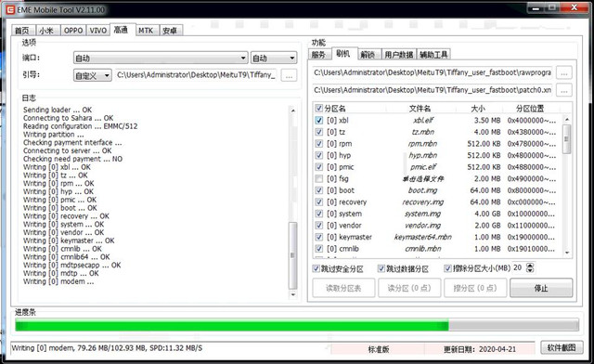Click the partition list scrollbar thumb
Image resolution: width=594 pixels, height=364 pixels.
click(567, 138)
